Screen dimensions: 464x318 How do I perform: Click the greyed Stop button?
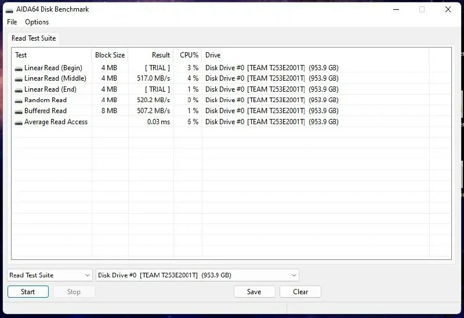coord(74,292)
